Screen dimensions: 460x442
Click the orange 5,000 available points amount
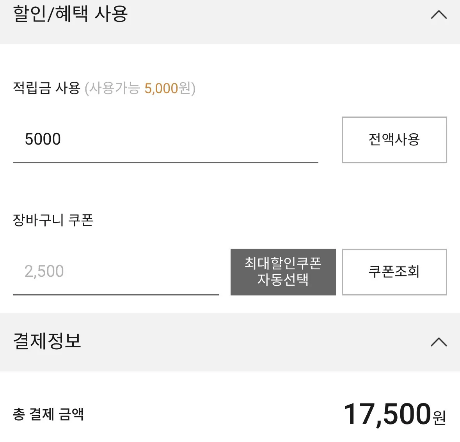click(161, 88)
